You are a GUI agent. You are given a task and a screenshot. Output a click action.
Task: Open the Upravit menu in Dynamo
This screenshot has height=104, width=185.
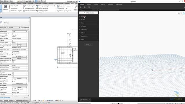point(89,4)
